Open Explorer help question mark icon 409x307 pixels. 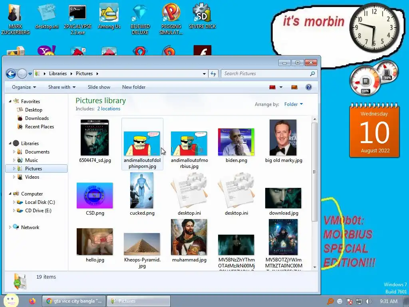pos(309,87)
